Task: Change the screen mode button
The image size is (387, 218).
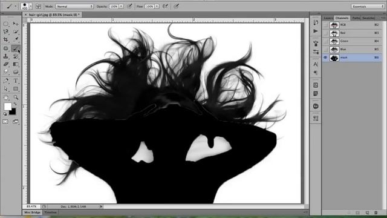Action: tap(16, 122)
